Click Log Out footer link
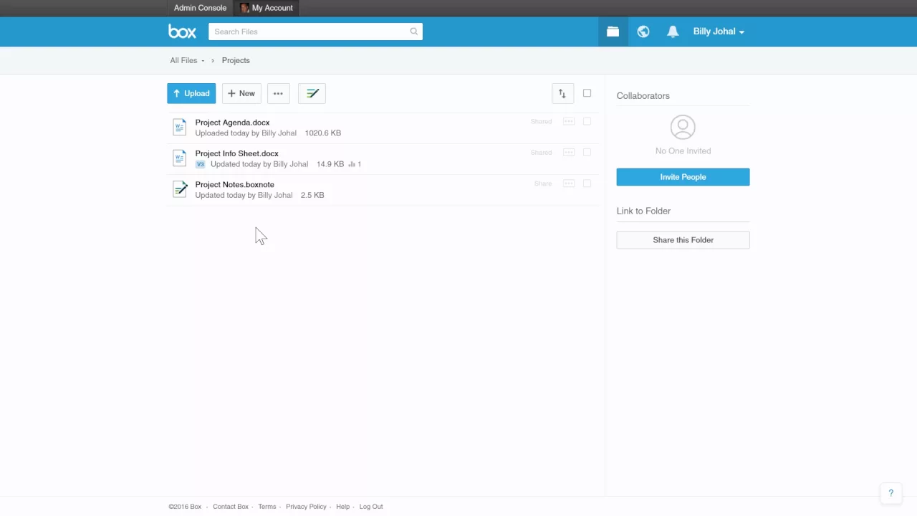The image size is (917, 516). (371, 507)
